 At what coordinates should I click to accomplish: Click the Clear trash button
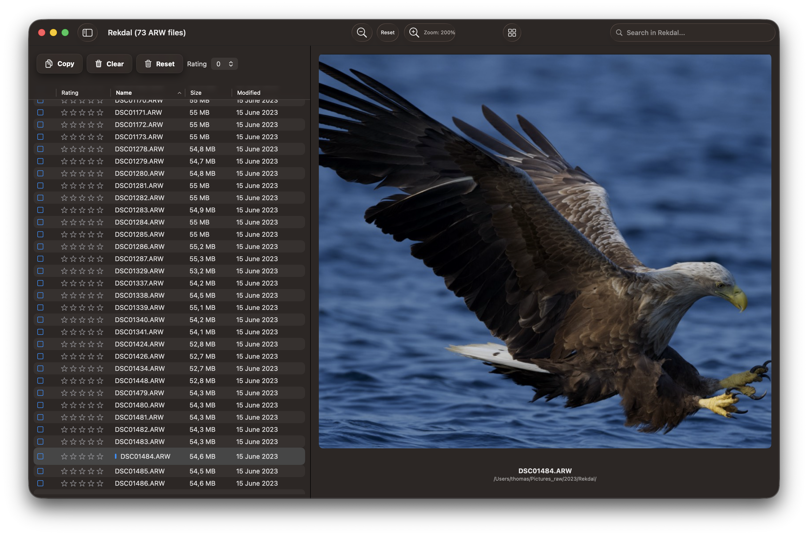tap(109, 64)
